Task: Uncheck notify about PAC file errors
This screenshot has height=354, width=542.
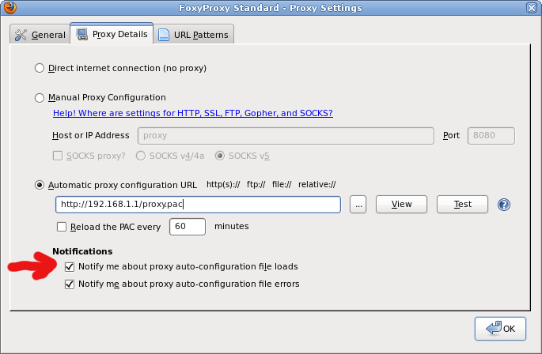Action: [x=70, y=284]
